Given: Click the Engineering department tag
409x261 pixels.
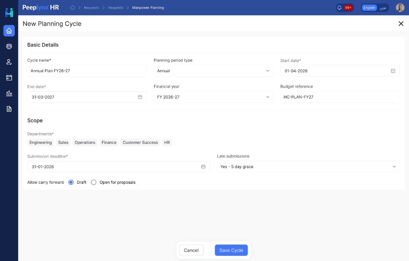Looking at the screenshot, I should 40,143.
